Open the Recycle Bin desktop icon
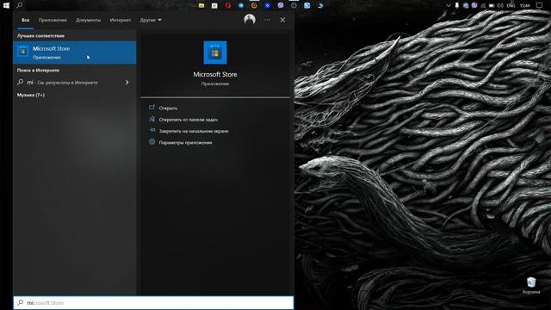The image size is (551, 310). pyautogui.click(x=531, y=285)
